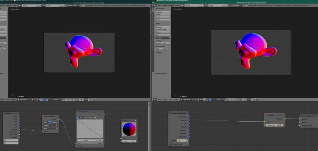This screenshot has height=151, width=318.
Task: Adjust Alpha value on the Output node
Action: pos(129,141)
